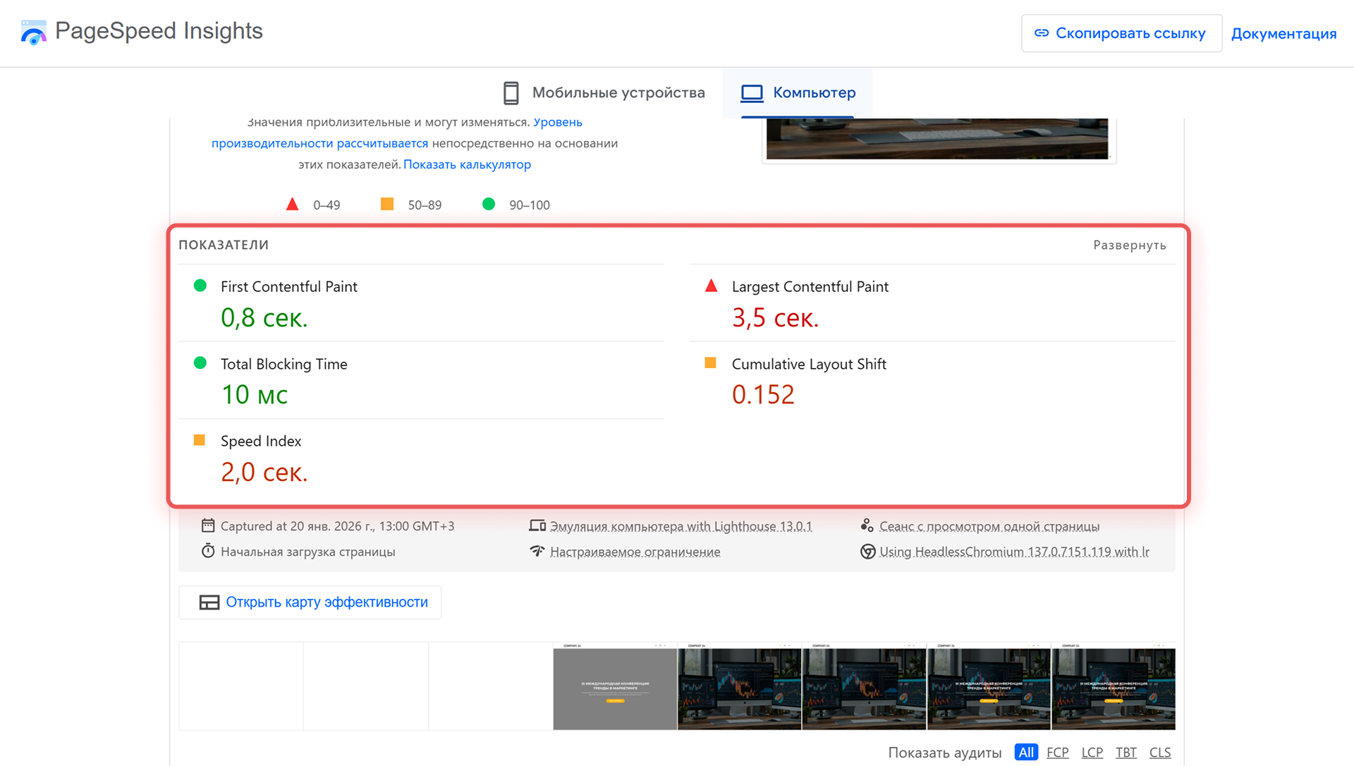Select the All audits filter

[x=1026, y=753]
